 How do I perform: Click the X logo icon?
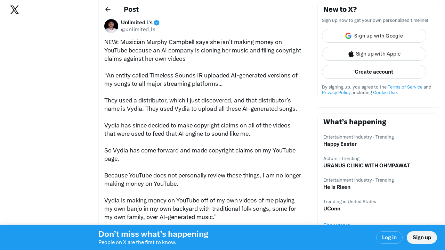click(x=15, y=10)
